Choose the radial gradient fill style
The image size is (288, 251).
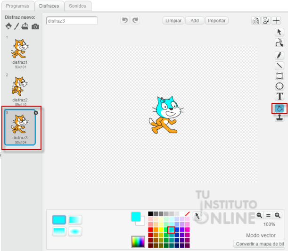point(75,231)
